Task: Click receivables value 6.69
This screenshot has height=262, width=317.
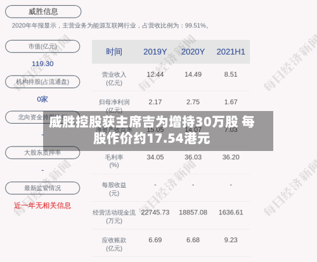Action: click(x=155, y=240)
